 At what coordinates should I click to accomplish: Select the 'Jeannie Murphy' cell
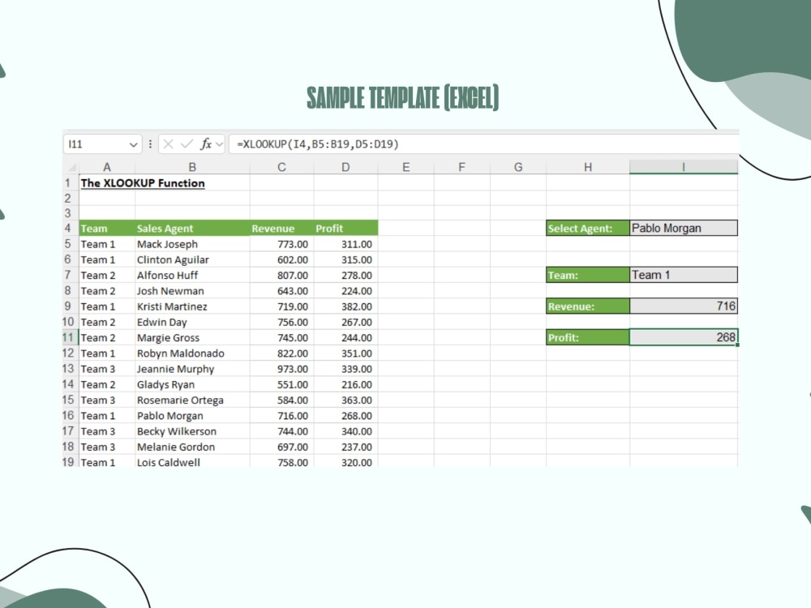[192, 369]
